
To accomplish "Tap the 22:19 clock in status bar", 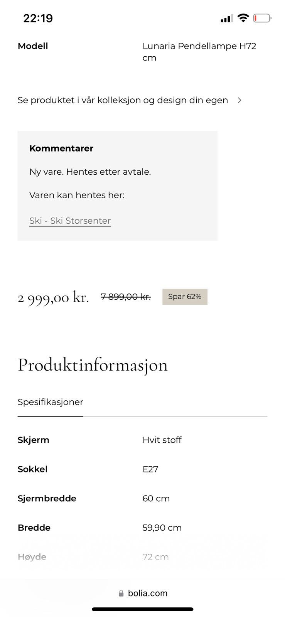I will tap(38, 18).
